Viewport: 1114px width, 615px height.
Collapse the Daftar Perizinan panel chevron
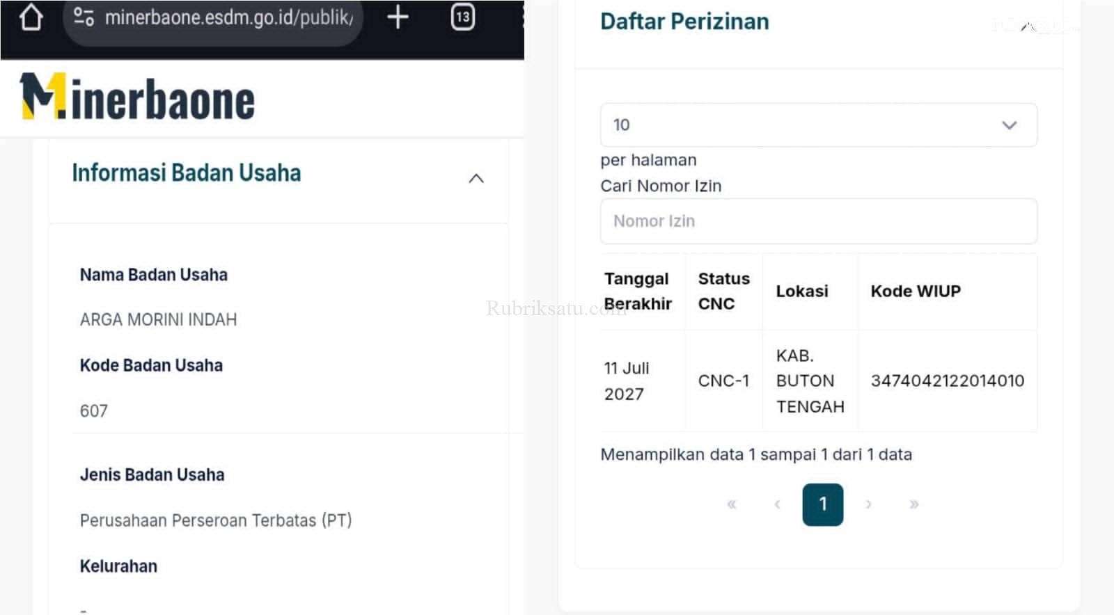[x=1029, y=27]
